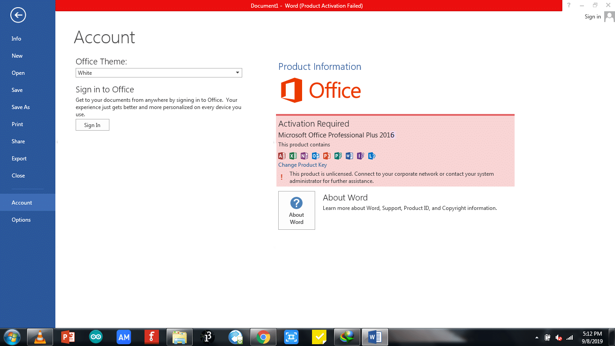Open the red f app in taskbar

click(152, 337)
